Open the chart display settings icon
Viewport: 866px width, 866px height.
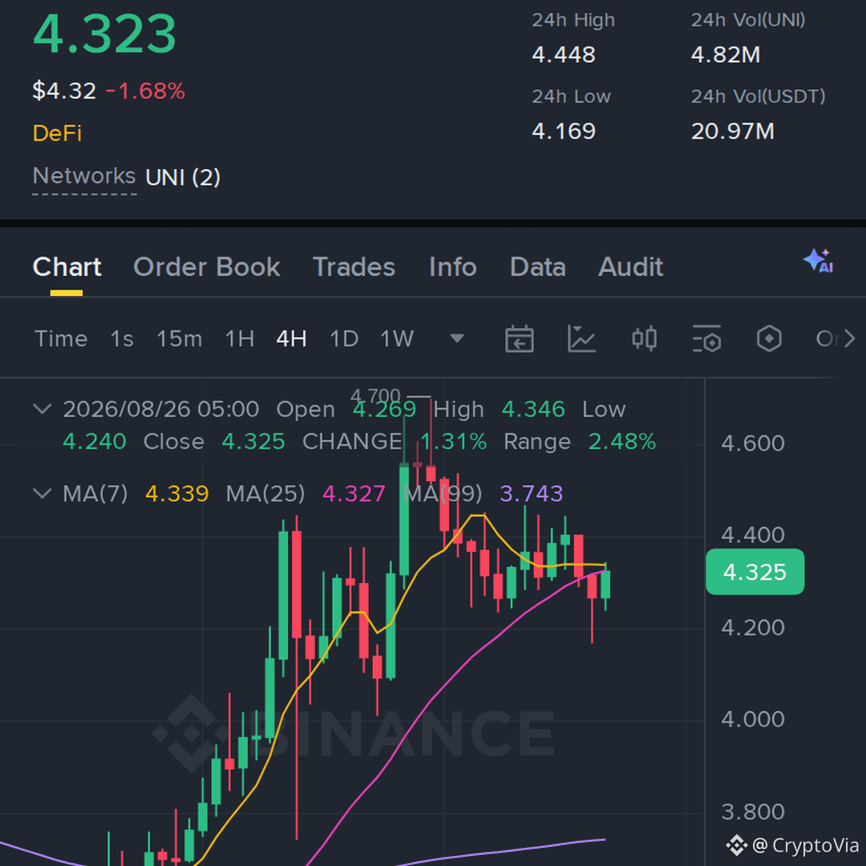[706, 338]
